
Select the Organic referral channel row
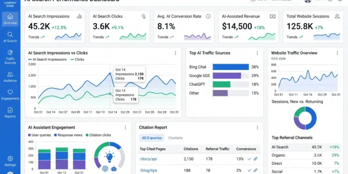tap(305, 155)
